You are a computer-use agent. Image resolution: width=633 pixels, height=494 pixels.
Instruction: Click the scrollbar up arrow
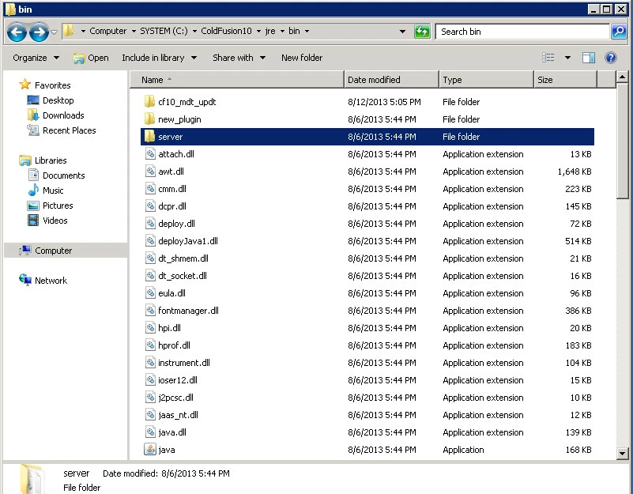pos(622,77)
